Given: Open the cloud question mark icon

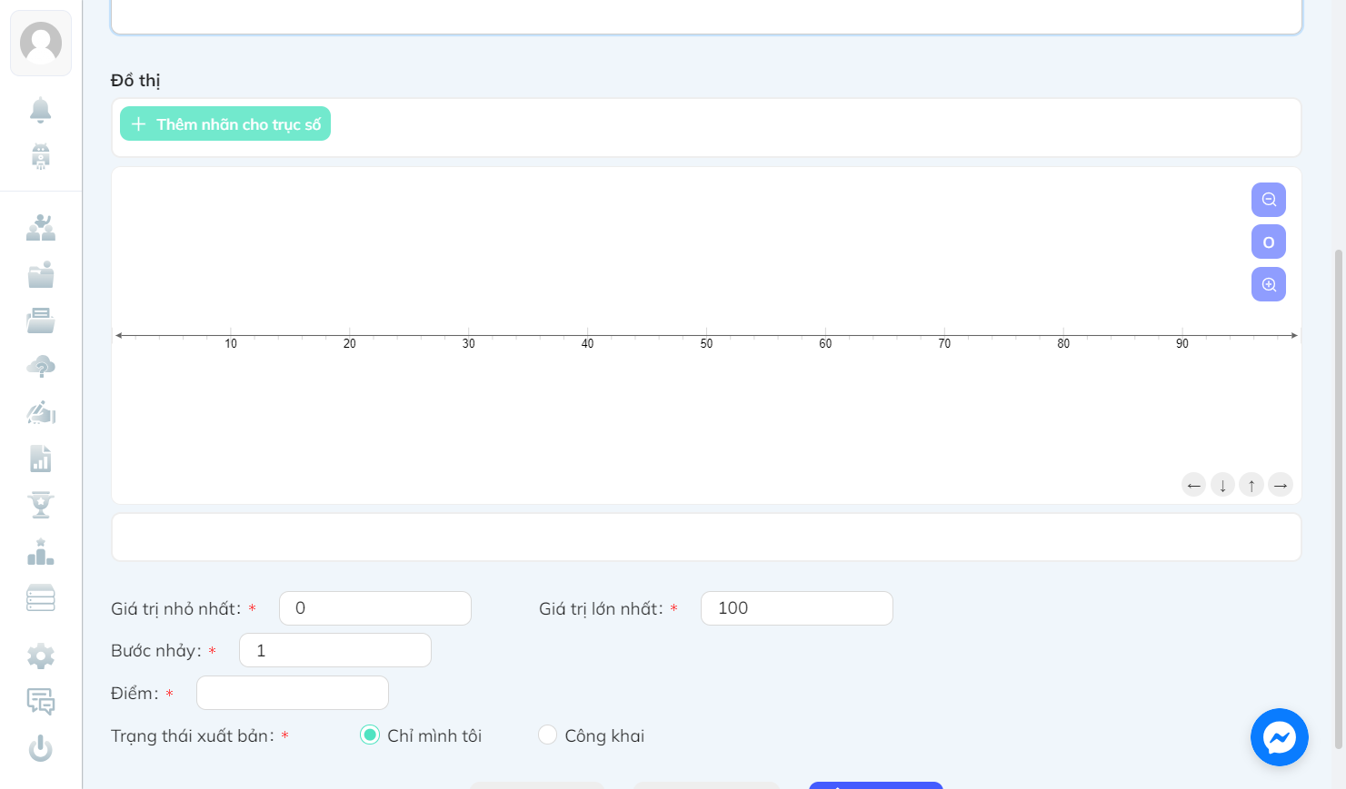Looking at the screenshot, I should 41,367.
